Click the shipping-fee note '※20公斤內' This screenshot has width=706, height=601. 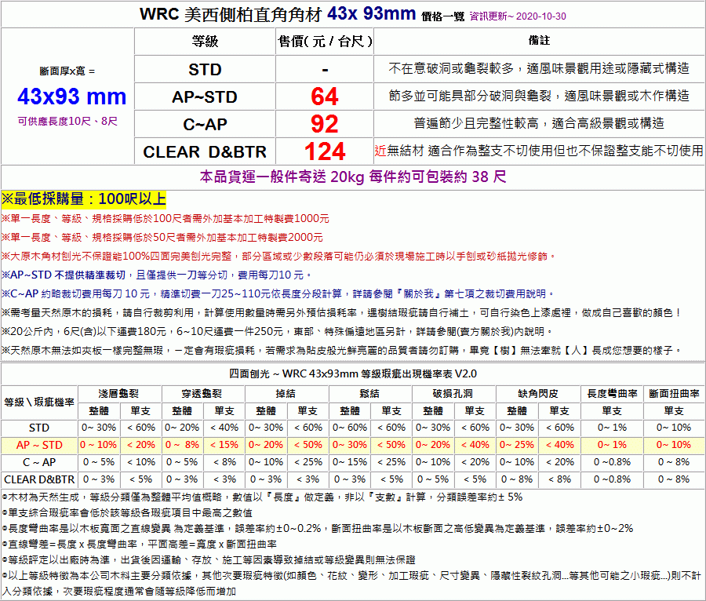pyautogui.click(x=276, y=332)
